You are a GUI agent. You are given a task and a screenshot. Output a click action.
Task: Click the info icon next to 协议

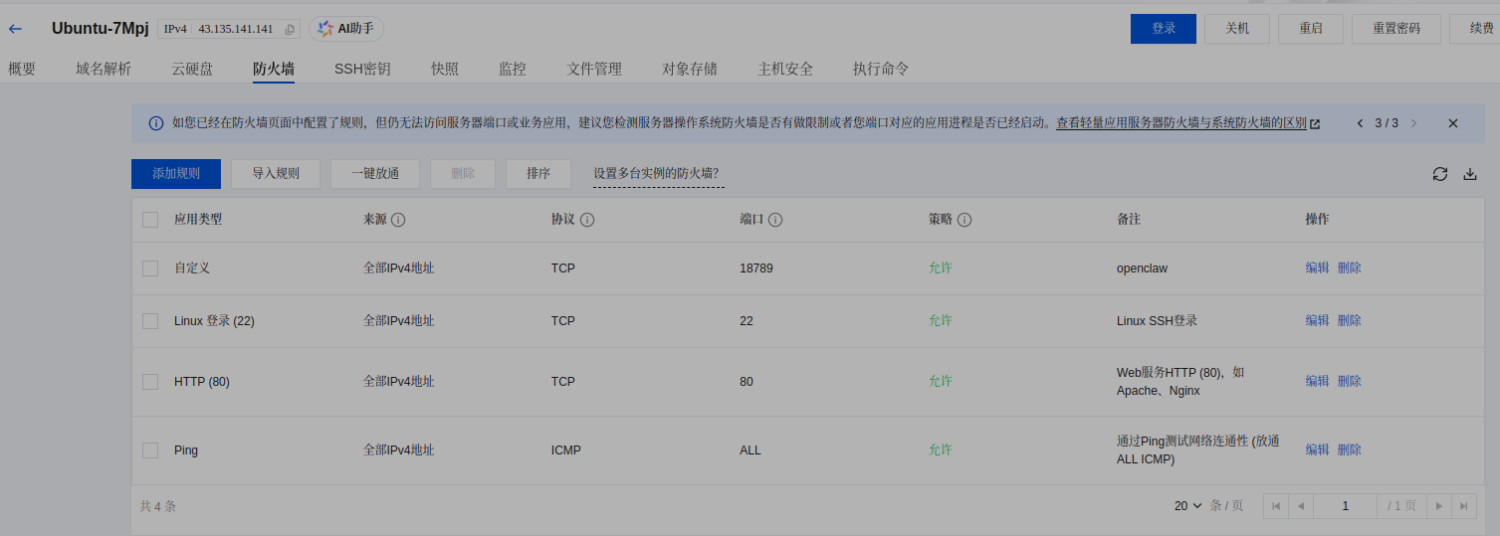coord(587,220)
